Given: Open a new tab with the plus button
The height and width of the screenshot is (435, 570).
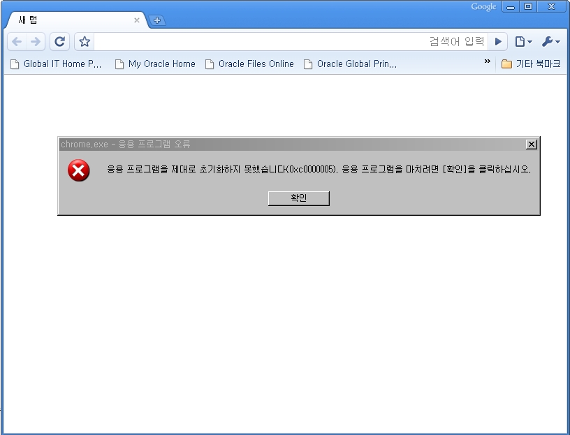Looking at the screenshot, I should [x=157, y=20].
